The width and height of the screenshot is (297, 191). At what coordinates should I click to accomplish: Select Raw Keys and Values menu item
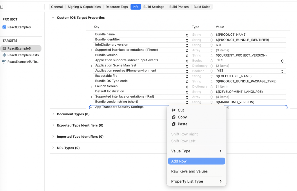coord(189,171)
